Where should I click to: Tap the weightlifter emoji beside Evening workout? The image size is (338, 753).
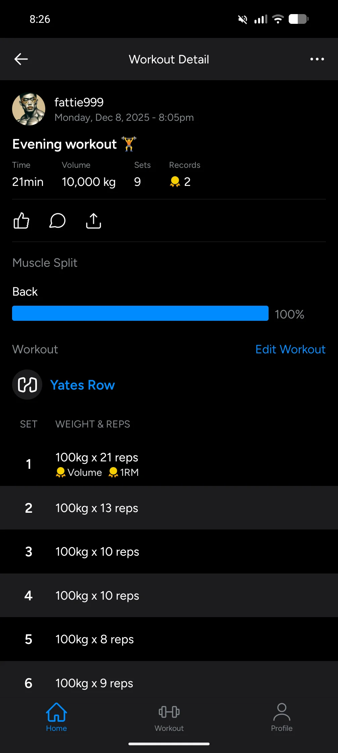(x=129, y=144)
